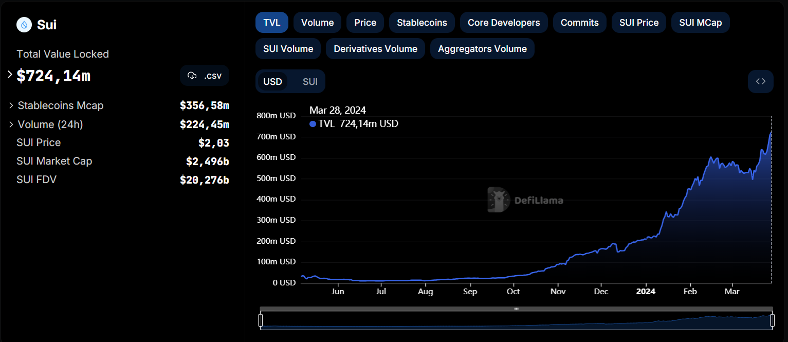Click the Jun label on the time axis
Image resolution: width=788 pixels, height=342 pixels.
tap(338, 292)
